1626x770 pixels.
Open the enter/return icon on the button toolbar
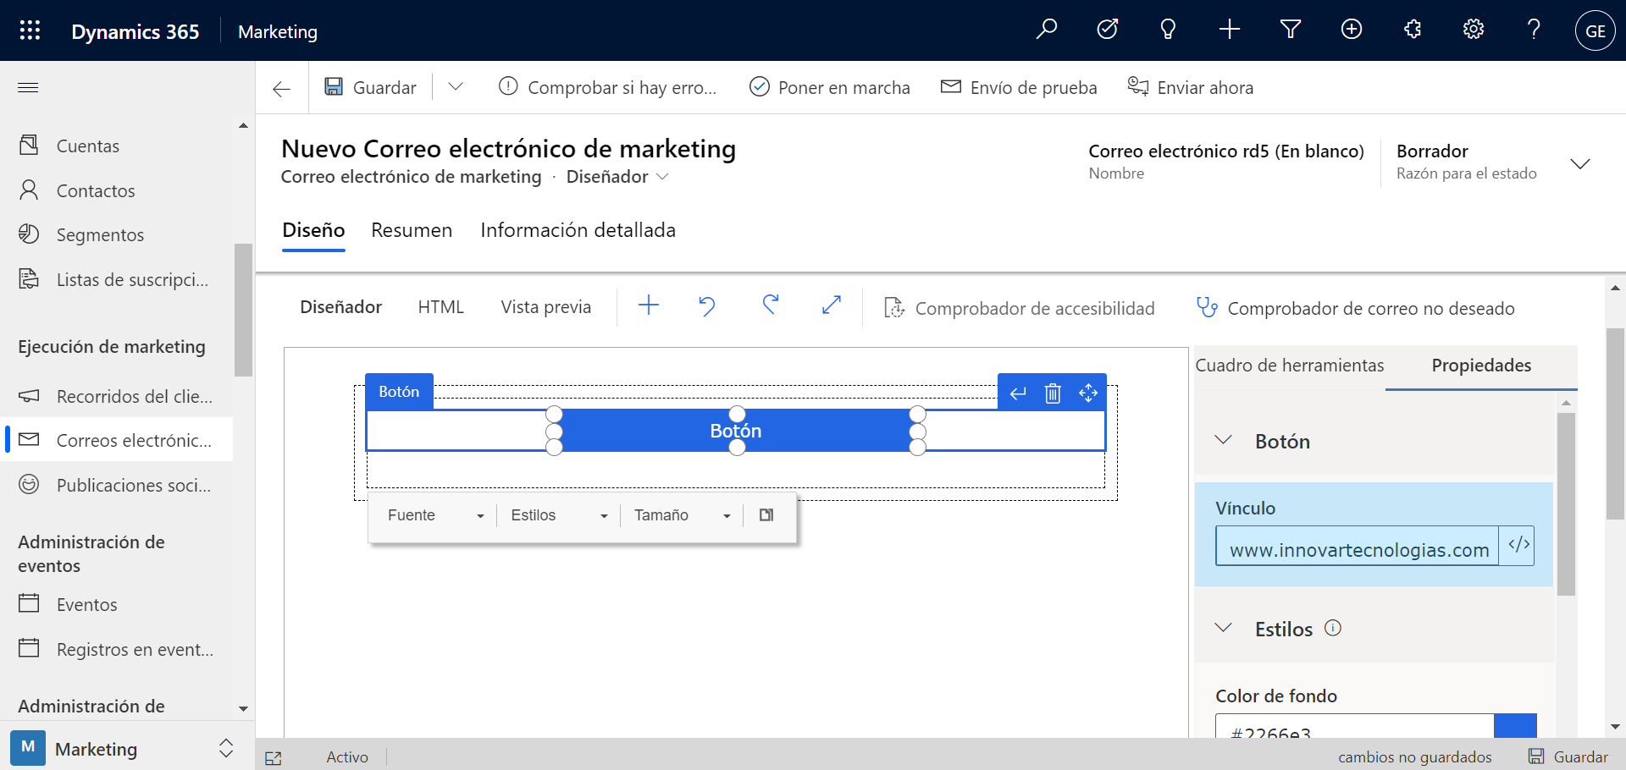click(x=1017, y=393)
